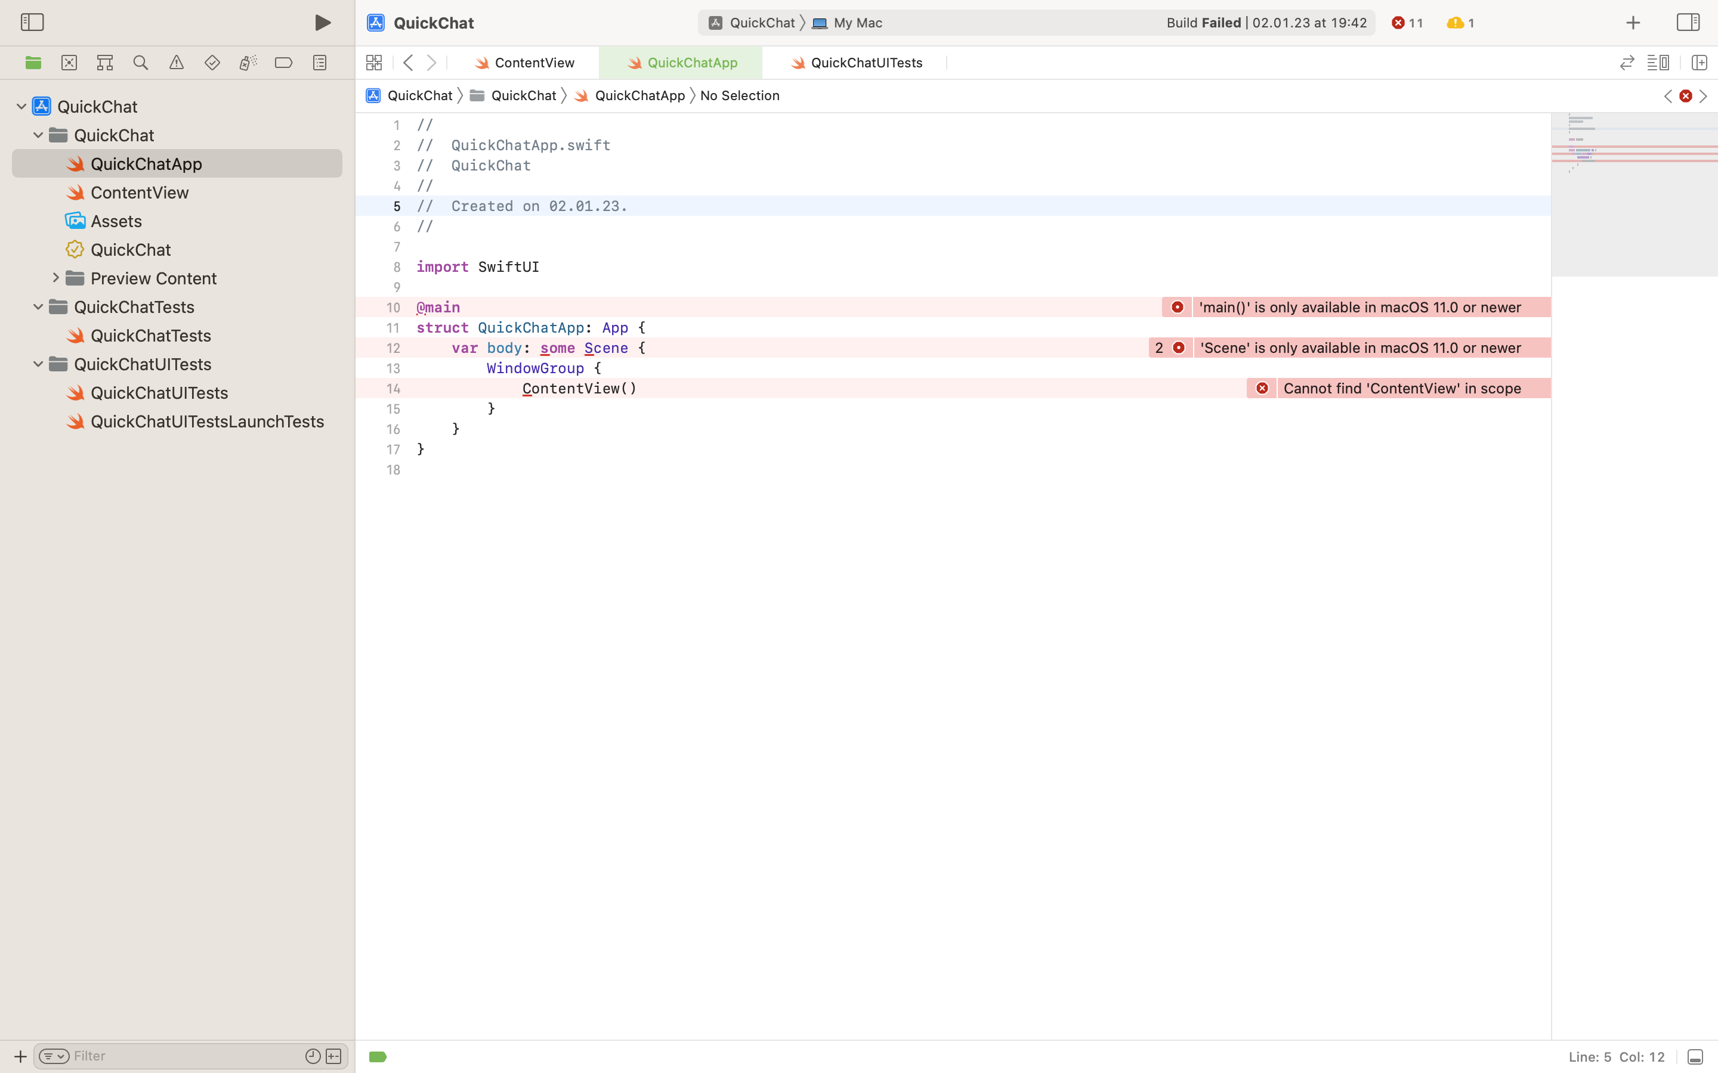The image size is (1718, 1073).
Task: Jump to the previous issue
Action: [1668, 96]
